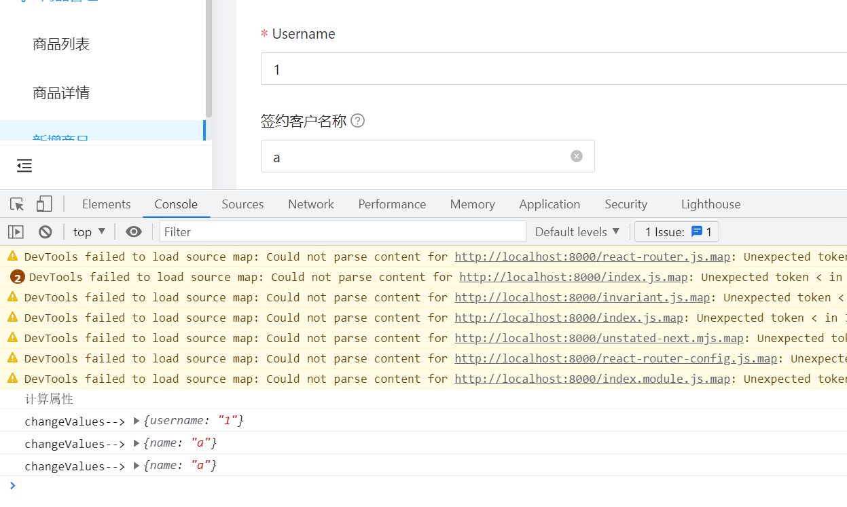This screenshot has width=847, height=507.
Task: Expand the logged username object
Action: (x=136, y=420)
